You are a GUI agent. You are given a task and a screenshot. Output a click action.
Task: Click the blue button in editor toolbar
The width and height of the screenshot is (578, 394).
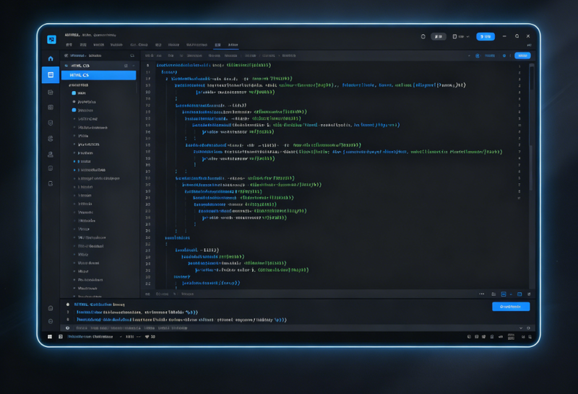tap(522, 56)
